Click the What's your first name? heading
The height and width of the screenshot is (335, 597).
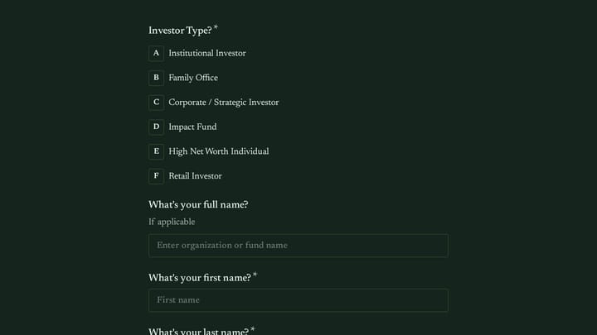(200, 279)
